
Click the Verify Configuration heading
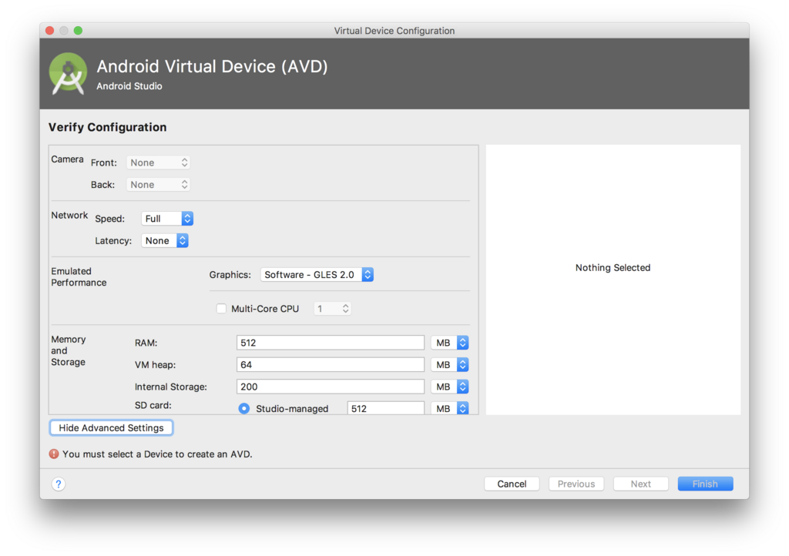(107, 127)
